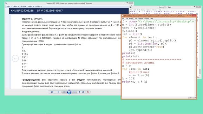Click the line 'f.close()'
Viewport: 203px width, 114px height.
point(130,31)
